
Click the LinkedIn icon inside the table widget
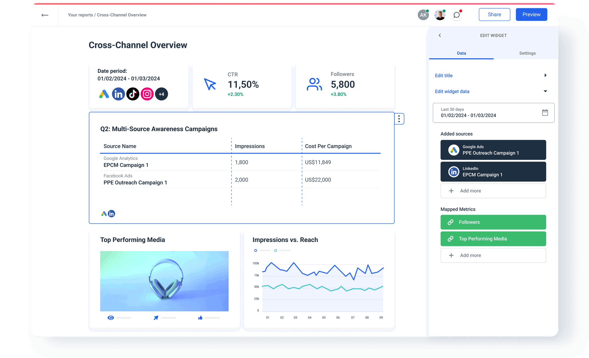coord(112,213)
